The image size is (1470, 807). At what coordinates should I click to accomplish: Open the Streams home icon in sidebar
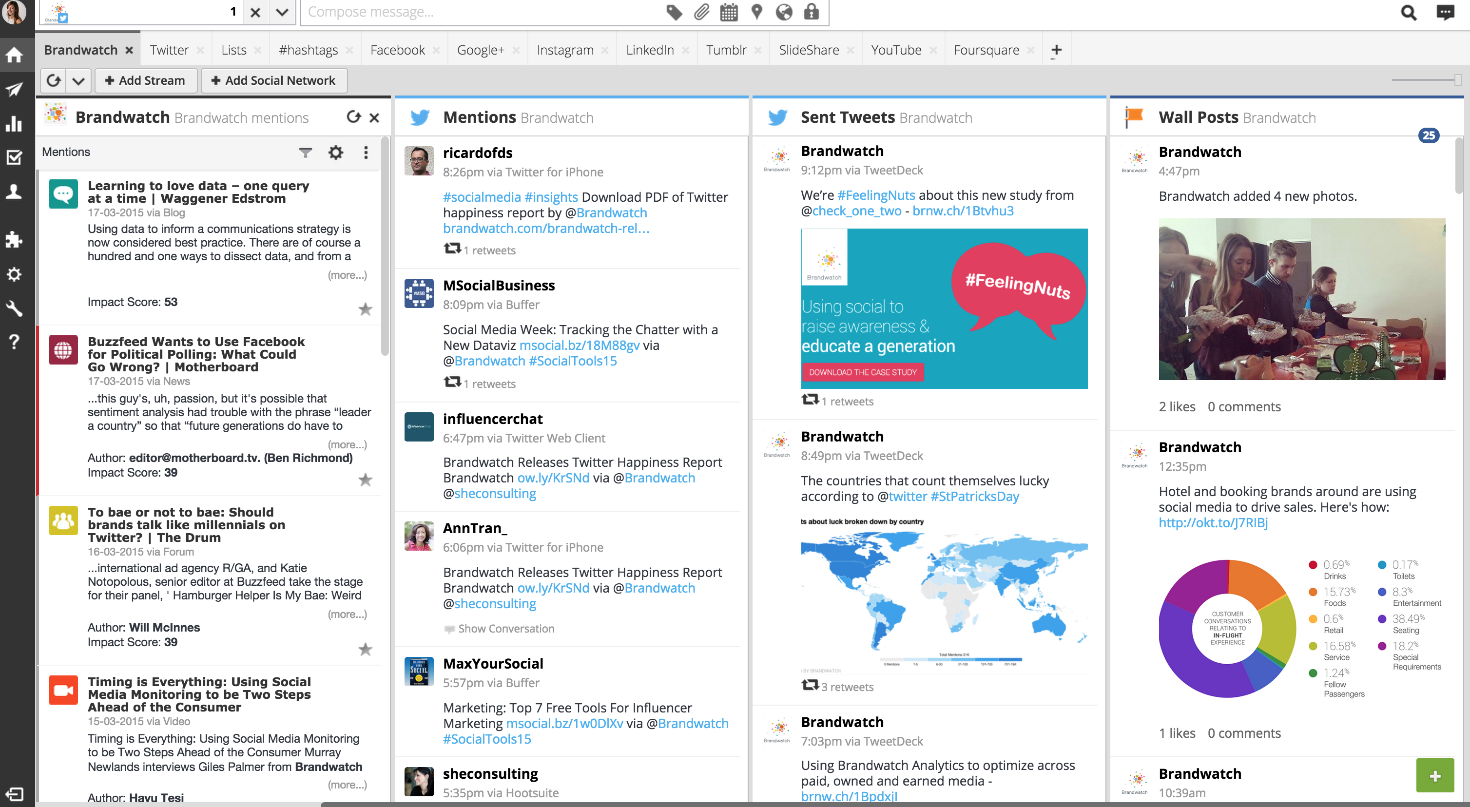click(x=14, y=55)
